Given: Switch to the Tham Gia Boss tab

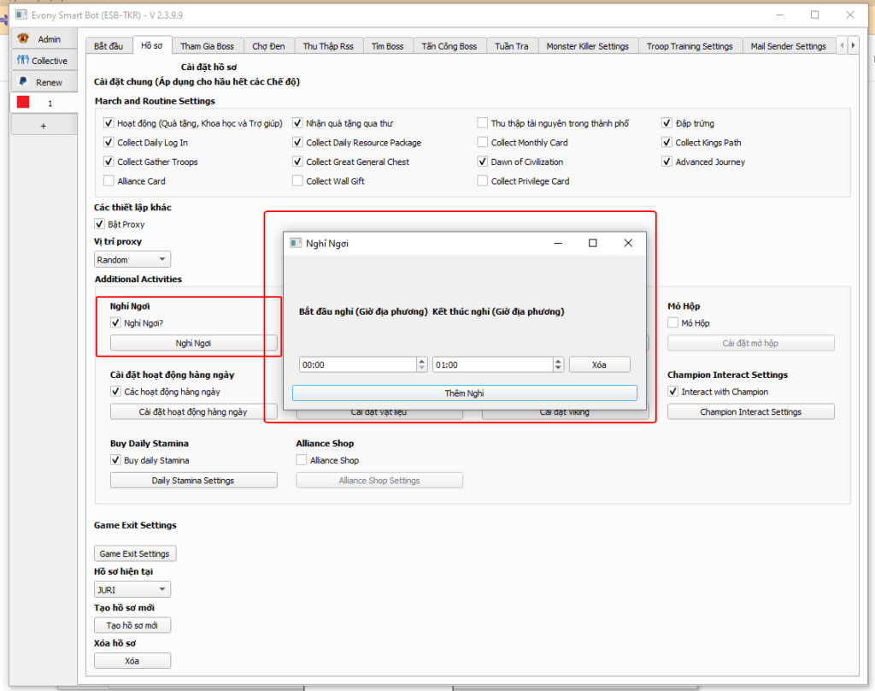Looking at the screenshot, I should [x=207, y=46].
